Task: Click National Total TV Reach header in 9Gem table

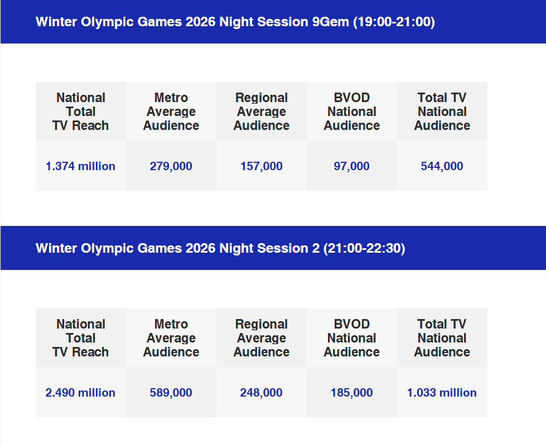Action: click(80, 112)
